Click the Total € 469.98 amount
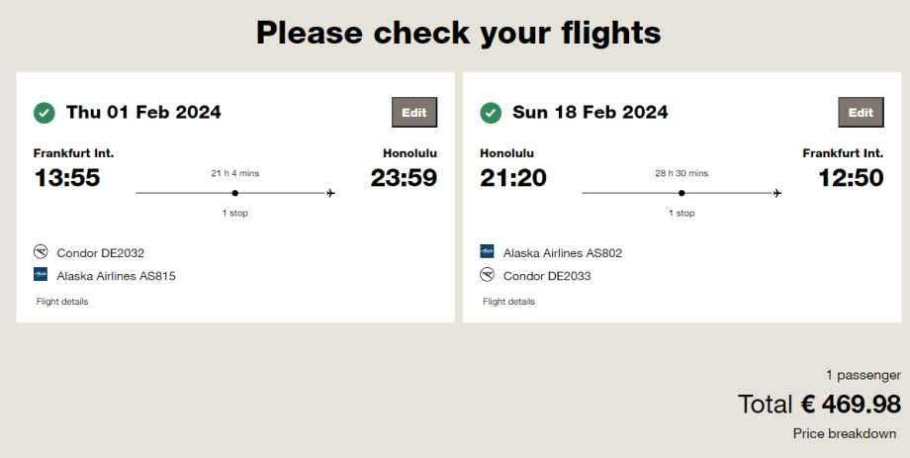 819,404
